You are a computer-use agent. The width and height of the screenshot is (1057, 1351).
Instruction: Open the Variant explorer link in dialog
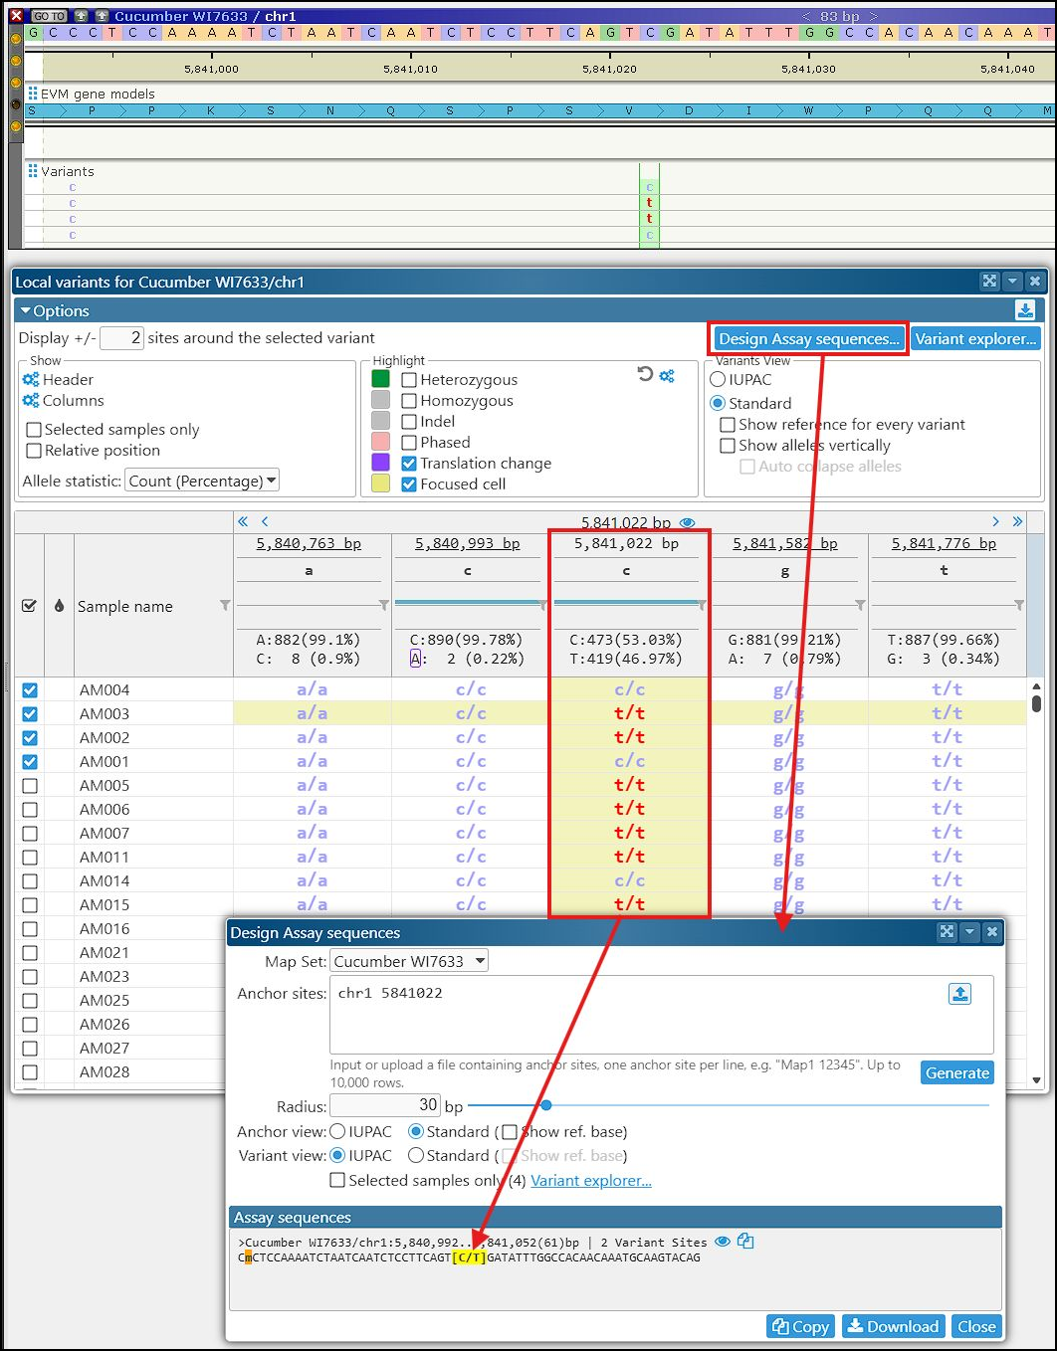click(590, 1181)
